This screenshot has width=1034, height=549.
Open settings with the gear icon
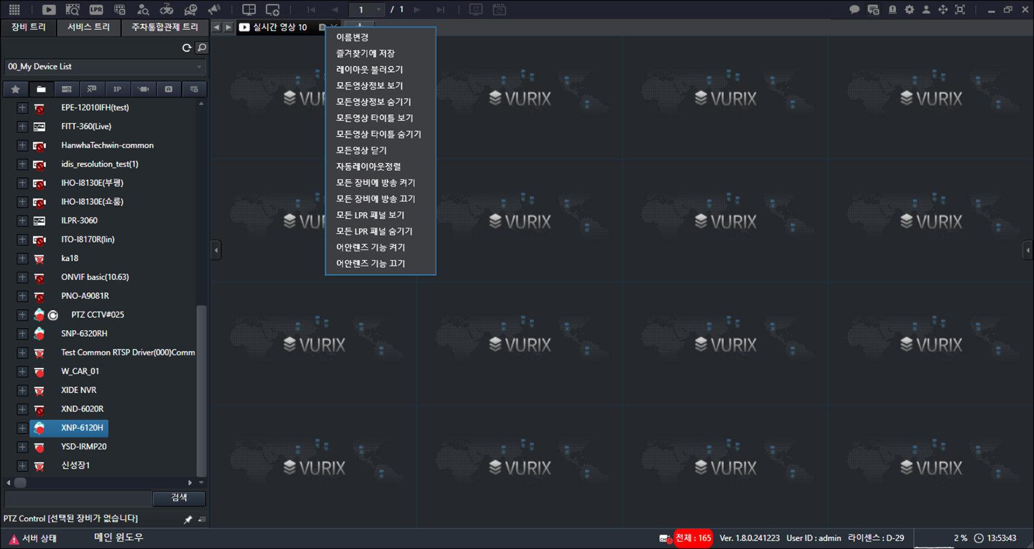909,9
